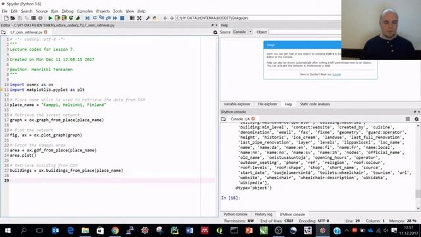Continue debug execution with double arrow

point(115,18)
